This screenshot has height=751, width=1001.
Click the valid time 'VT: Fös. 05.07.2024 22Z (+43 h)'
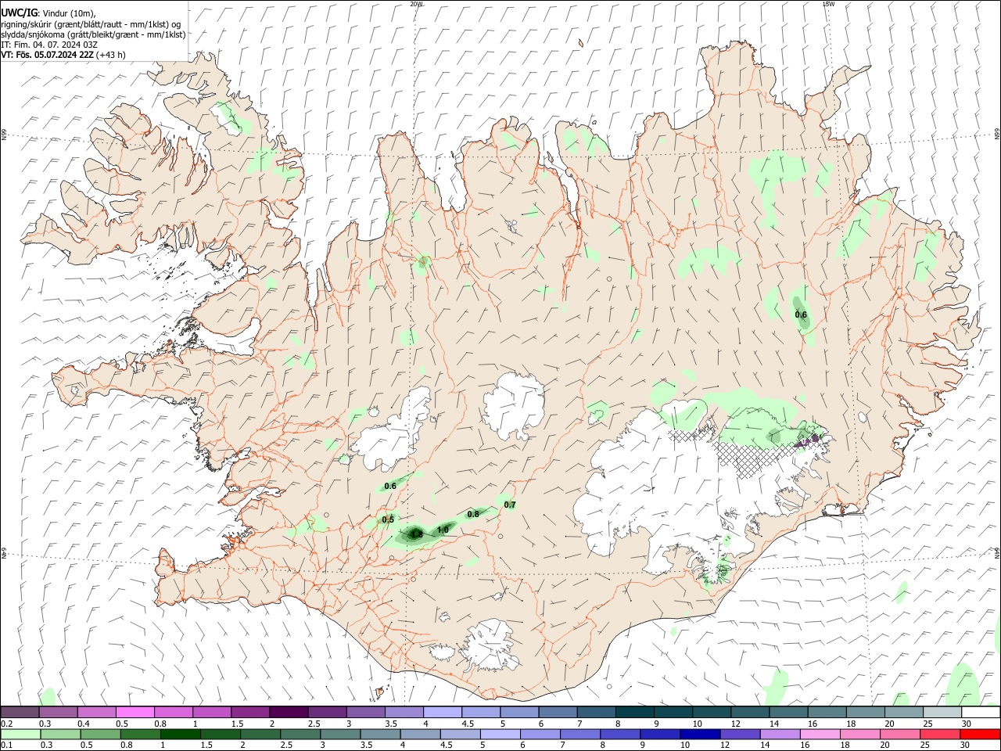click(63, 55)
